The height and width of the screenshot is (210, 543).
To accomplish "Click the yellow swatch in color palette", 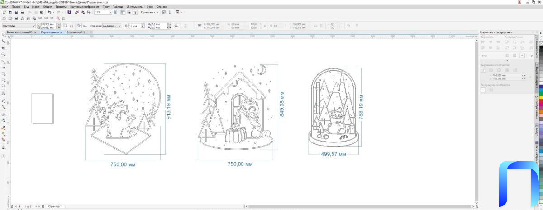I will [541, 97].
